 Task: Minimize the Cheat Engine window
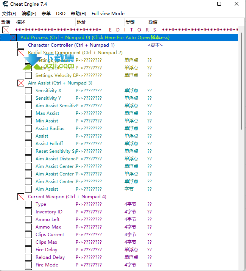202,4
